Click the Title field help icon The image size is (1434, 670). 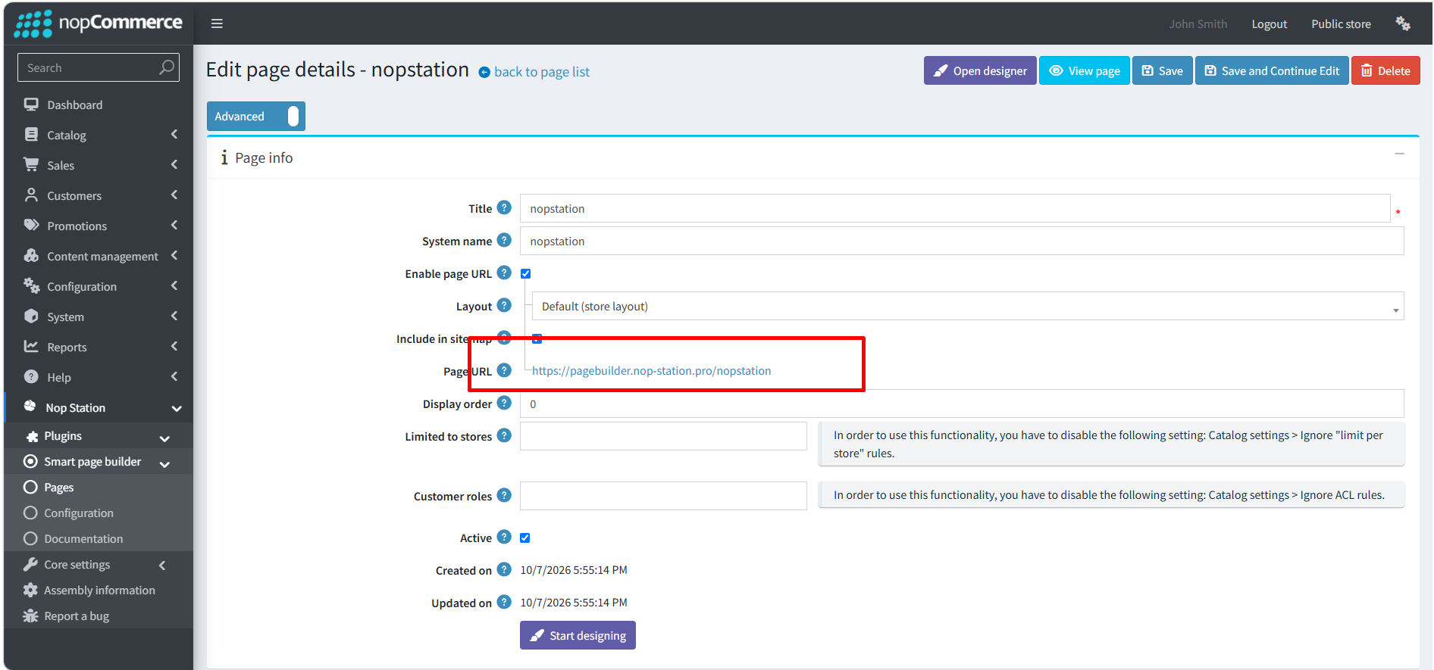pos(504,207)
